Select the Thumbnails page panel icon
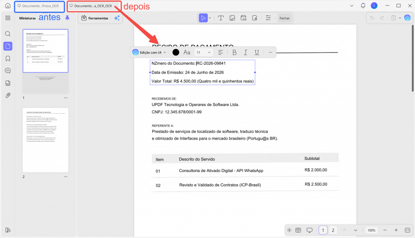 pos(8,46)
